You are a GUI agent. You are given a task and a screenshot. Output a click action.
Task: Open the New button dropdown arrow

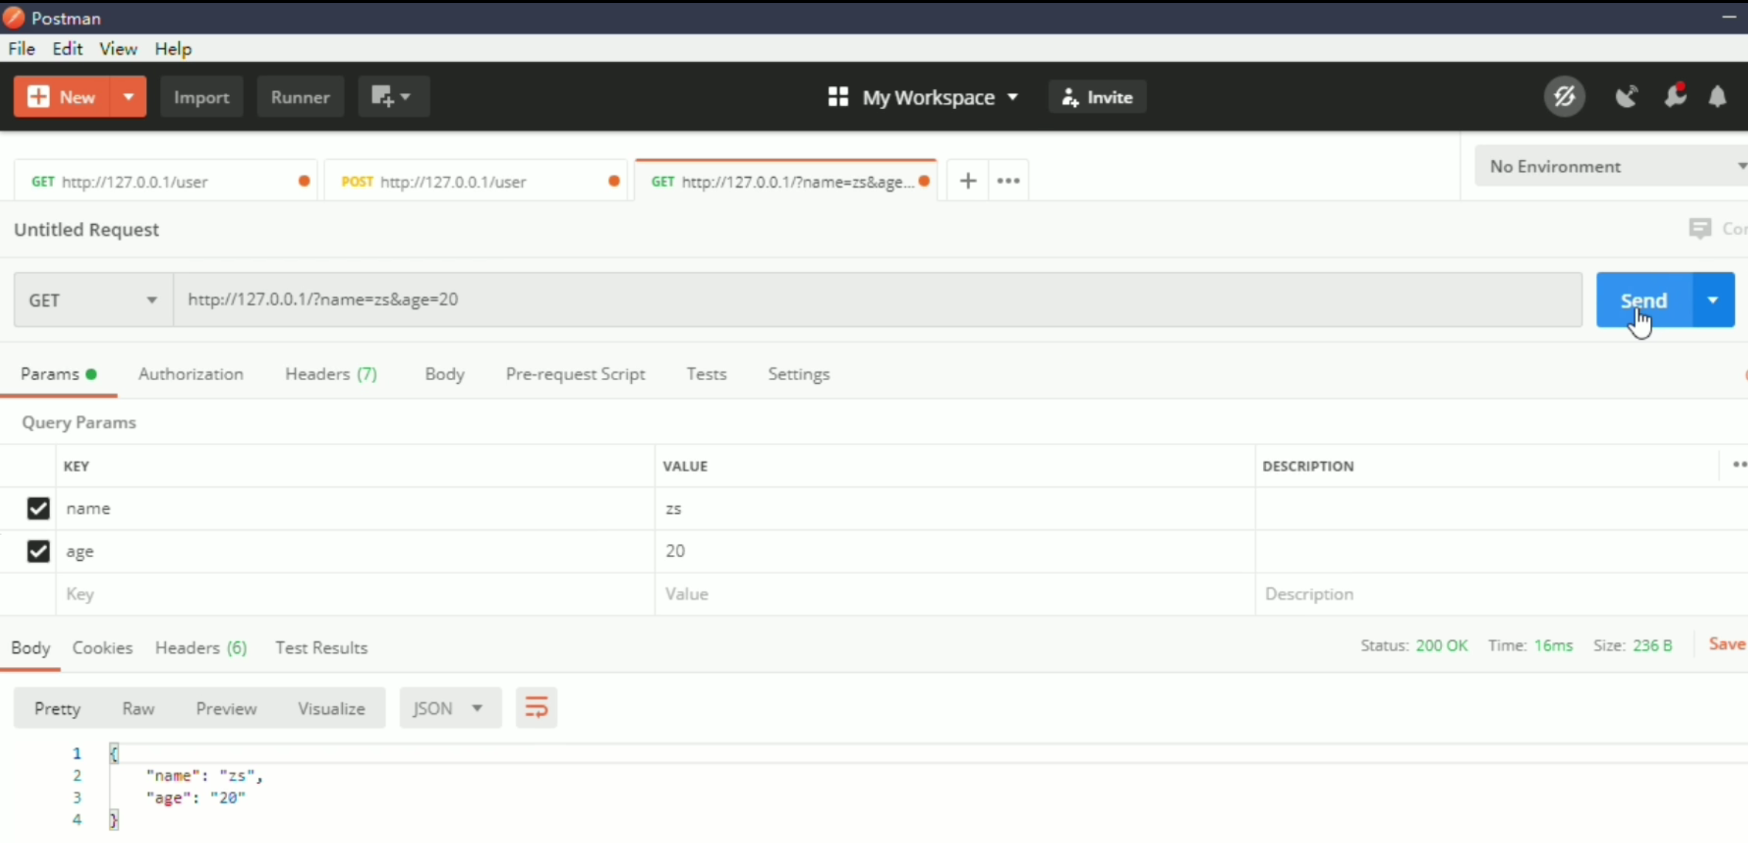point(128,97)
